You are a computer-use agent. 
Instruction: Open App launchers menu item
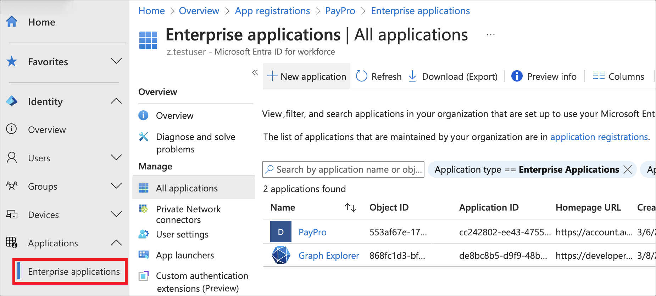pos(185,255)
